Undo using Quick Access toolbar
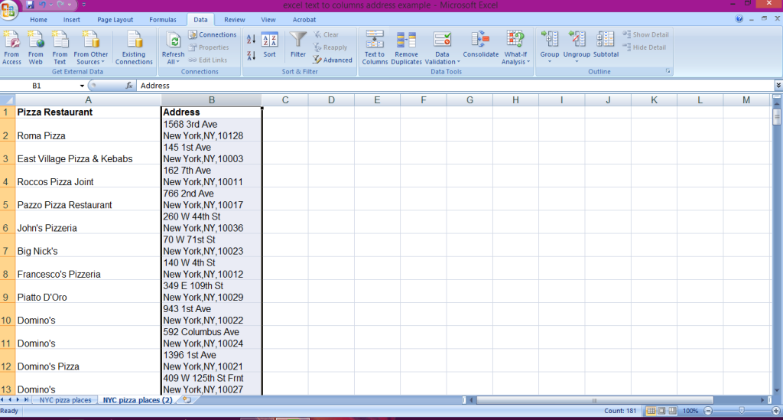This screenshot has height=420, width=783. (43, 5)
